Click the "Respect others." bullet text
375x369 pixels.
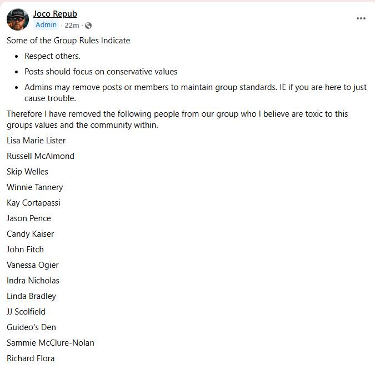[x=52, y=56]
